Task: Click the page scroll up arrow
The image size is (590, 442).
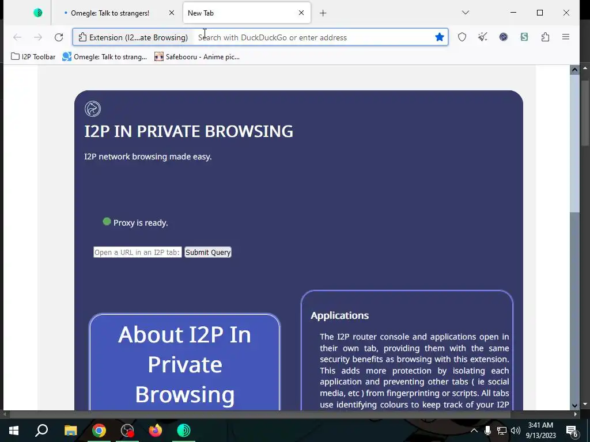Action: [x=574, y=70]
